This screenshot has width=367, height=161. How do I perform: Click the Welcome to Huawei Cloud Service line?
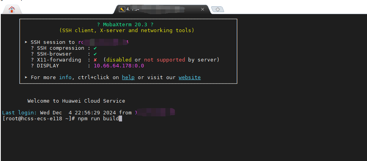coord(76,101)
